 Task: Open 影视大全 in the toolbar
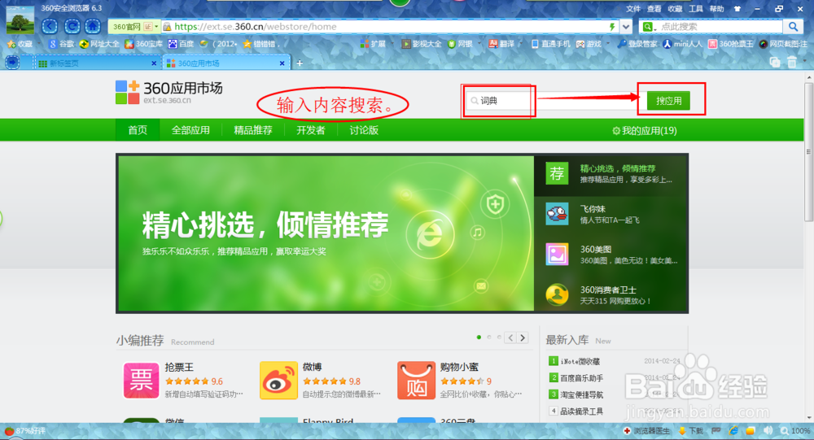(421, 44)
